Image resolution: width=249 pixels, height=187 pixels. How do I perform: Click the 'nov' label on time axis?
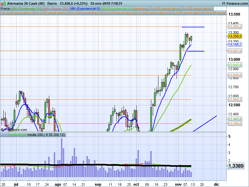pyautogui.click(x=178, y=185)
